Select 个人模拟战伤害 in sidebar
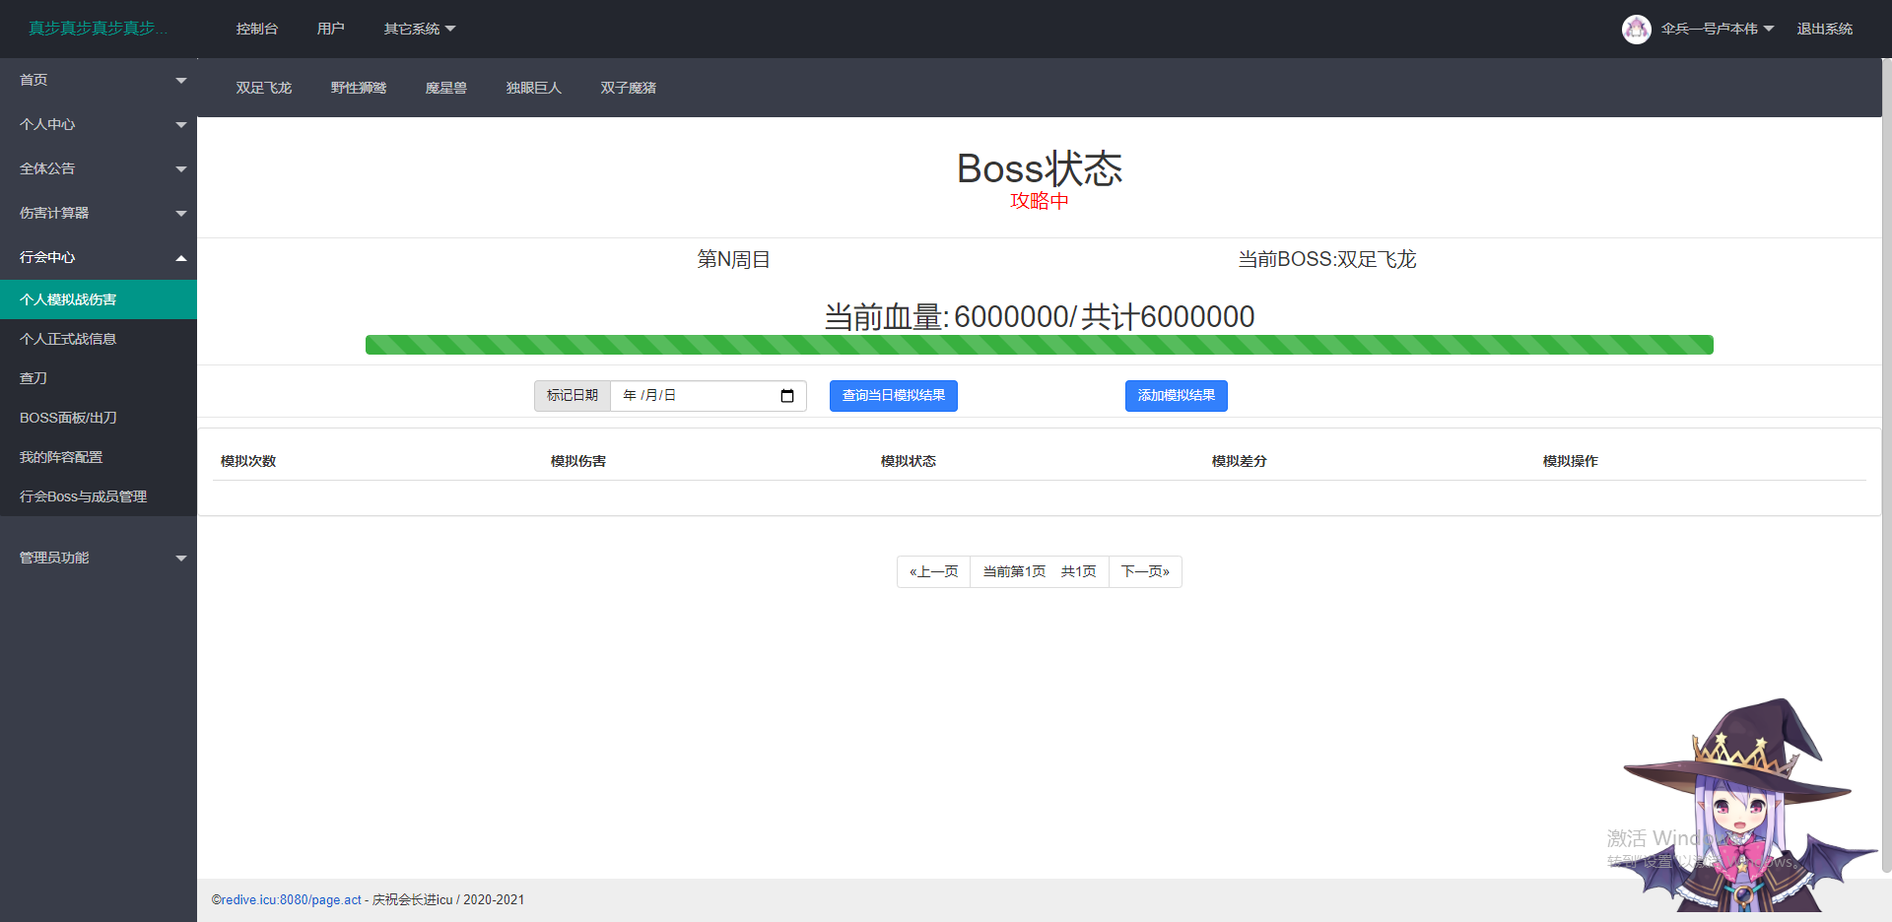 (99, 299)
